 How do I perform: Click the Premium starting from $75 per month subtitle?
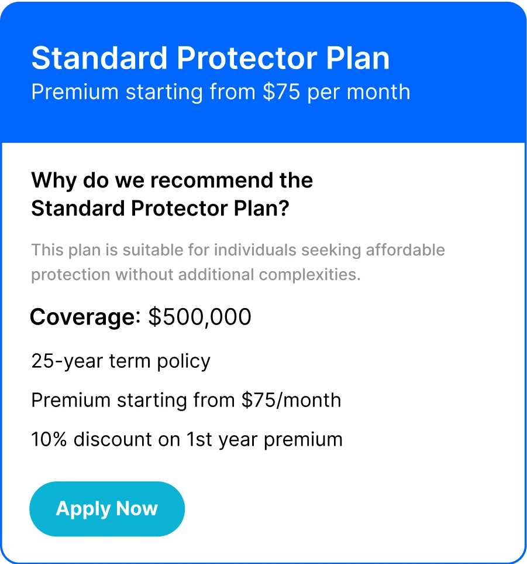click(221, 92)
